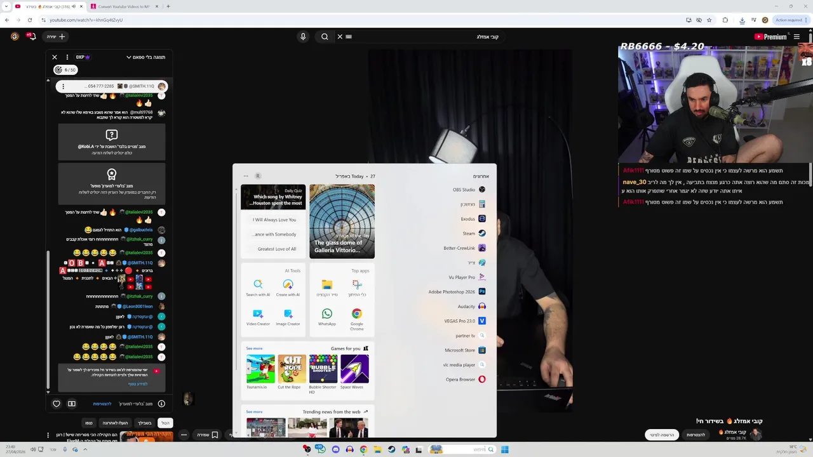Click See more for Trending news

coord(254,412)
